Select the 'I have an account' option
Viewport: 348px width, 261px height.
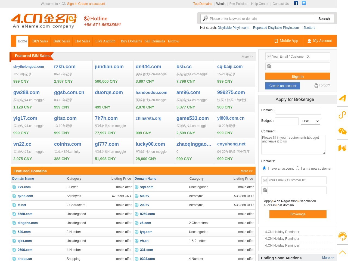click(264, 168)
